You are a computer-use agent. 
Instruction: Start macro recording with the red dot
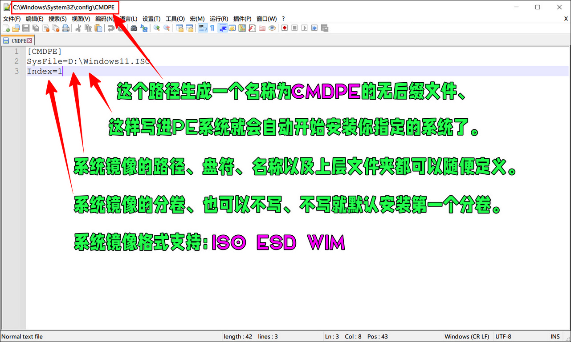284,28
